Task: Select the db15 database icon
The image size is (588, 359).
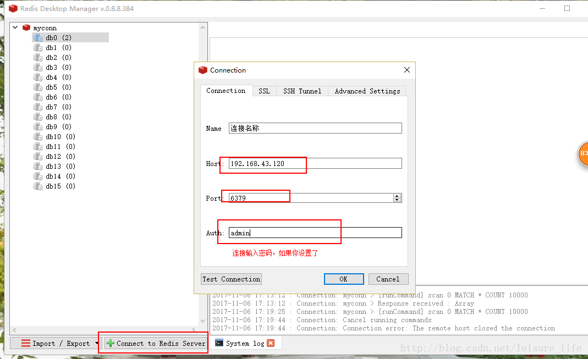Action: [38, 186]
